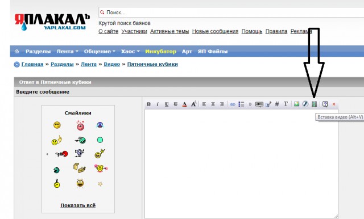Click the film-strip Insert Video icon

point(314,104)
